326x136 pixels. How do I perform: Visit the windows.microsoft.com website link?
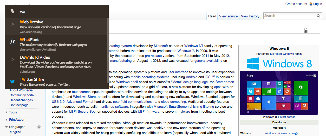(280, 133)
